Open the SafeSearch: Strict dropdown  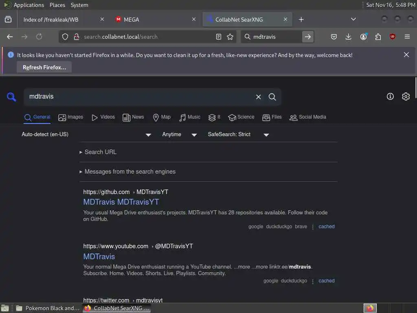(x=239, y=134)
